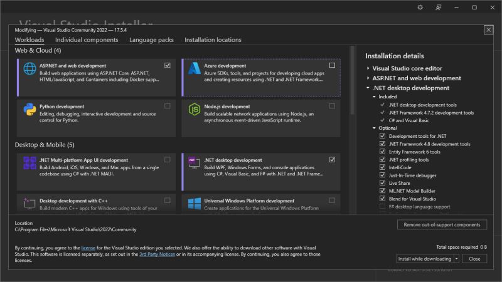The height and width of the screenshot is (282, 502).
Task: Uncheck Blend for Visual Studio component
Action: pos(382,199)
